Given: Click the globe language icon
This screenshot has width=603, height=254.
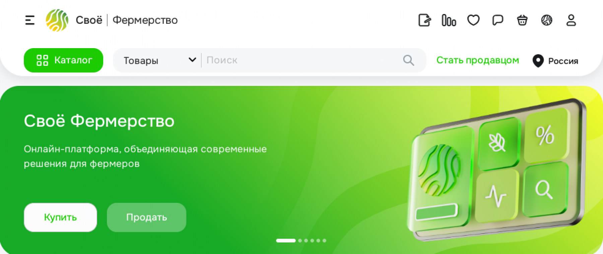Looking at the screenshot, I should (547, 20).
